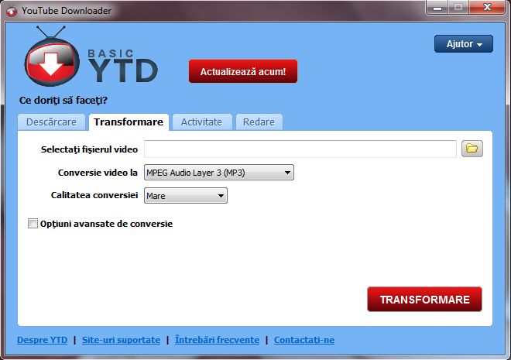
Task: Click the small YouTube Downloader title bar icon
Action: [12, 12]
